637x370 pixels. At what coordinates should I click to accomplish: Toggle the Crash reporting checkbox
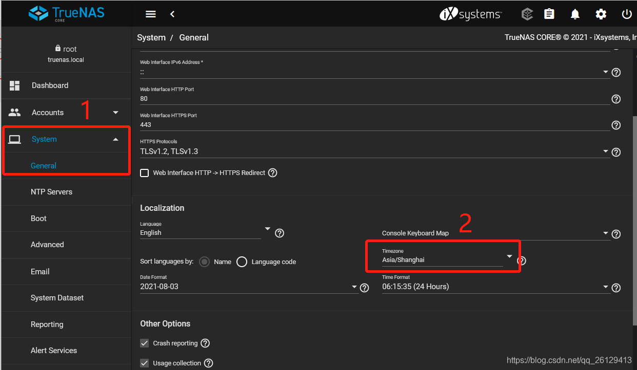pos(145,343)
